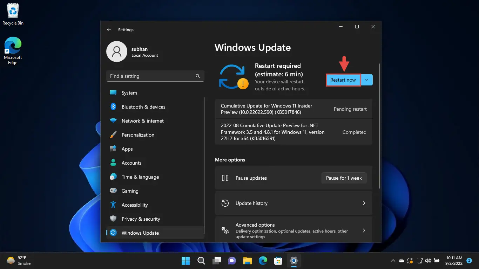Close the Settings window
The height and width of the screenshot is (269, 479).
tap(373, 27)
